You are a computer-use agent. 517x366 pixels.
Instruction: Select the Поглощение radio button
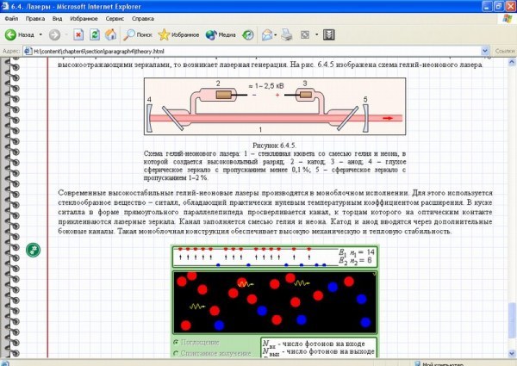click(x=176, y=342)
